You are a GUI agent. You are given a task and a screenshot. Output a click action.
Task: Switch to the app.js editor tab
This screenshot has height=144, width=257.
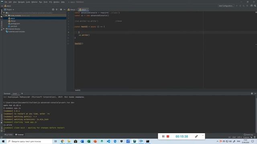coord(83,10)
